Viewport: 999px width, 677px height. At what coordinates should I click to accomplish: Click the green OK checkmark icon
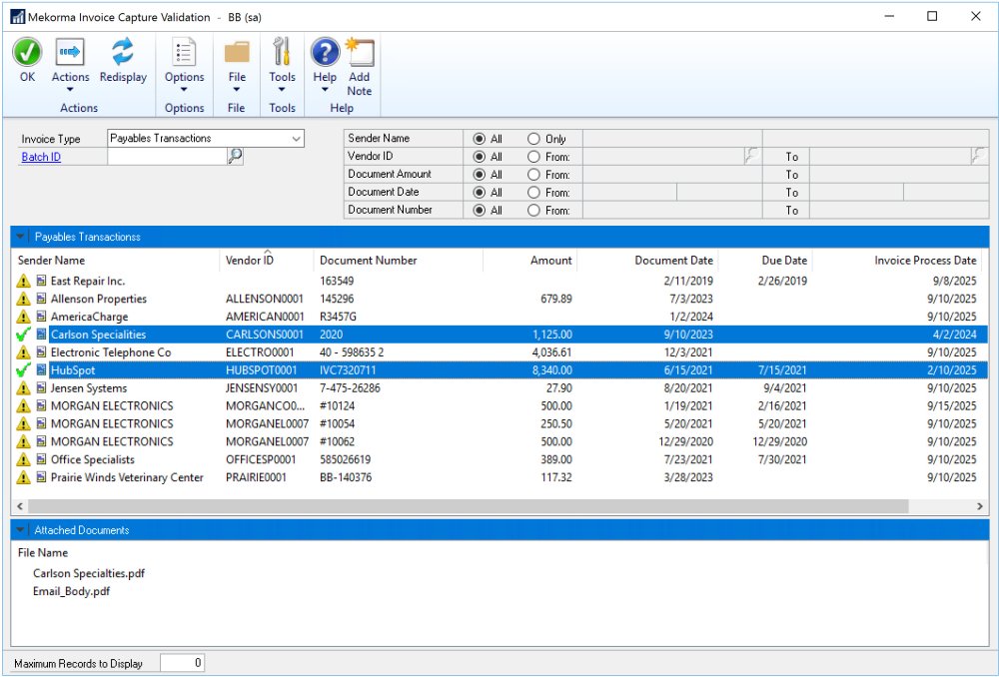[28, 53]
